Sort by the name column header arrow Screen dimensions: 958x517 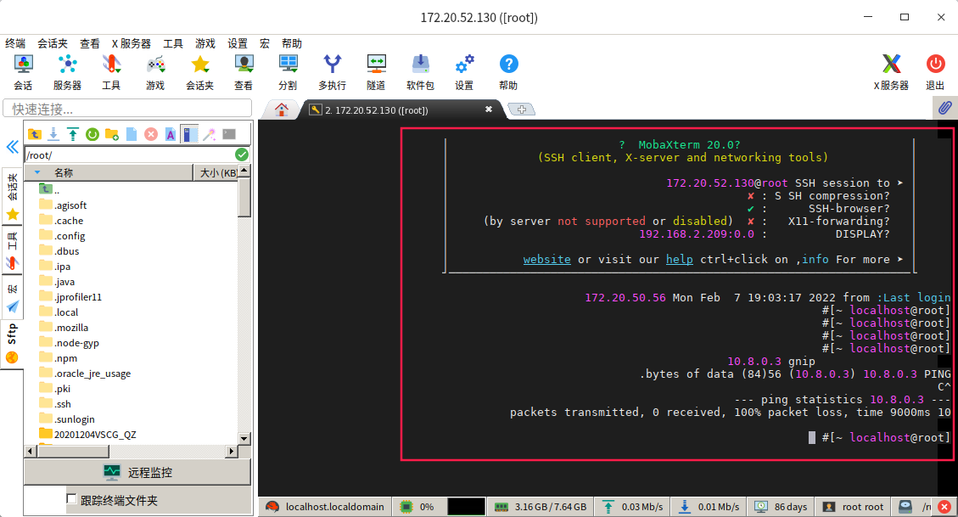(37, 172)
